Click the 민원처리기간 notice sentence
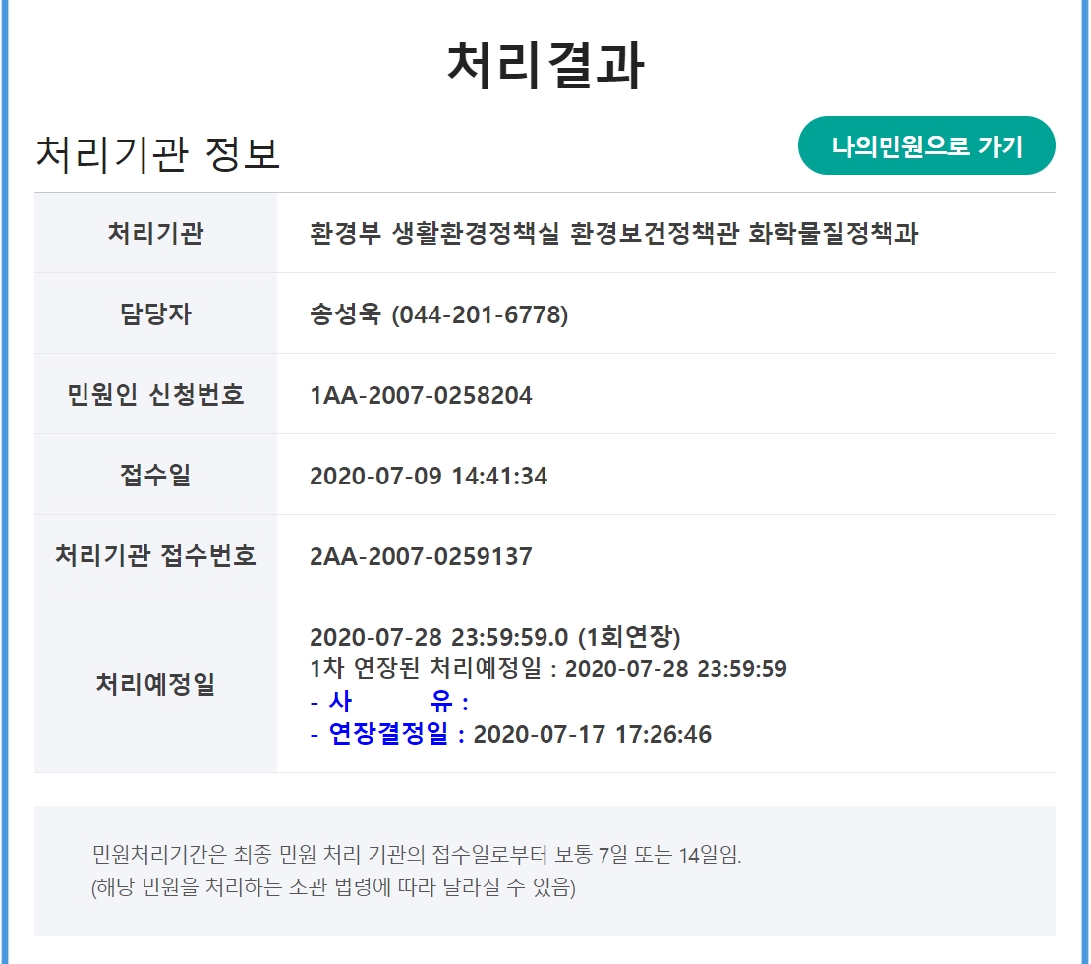Viewport: 1091px width, 964px height. coord(416,854)
